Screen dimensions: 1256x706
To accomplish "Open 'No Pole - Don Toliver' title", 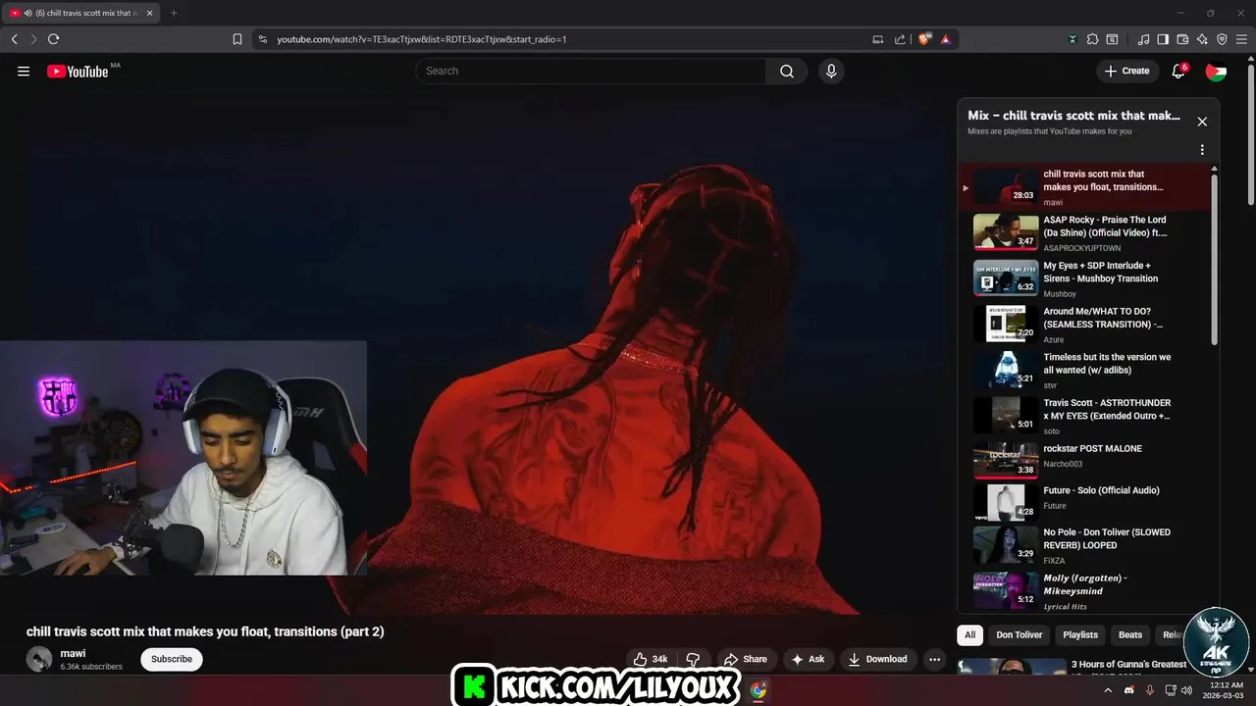I will click(1107, 538).
